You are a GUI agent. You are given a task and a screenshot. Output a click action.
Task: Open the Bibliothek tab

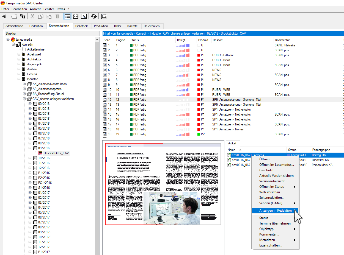pyautogui.click(x=82, y=26)
